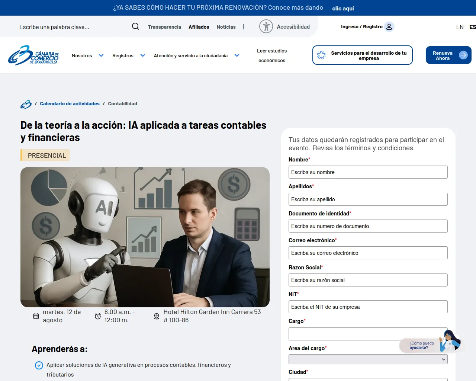Follow the Calendario de actividades breadcrumb
The width and height of the screenshot is (476, 381).
(70, 104)
